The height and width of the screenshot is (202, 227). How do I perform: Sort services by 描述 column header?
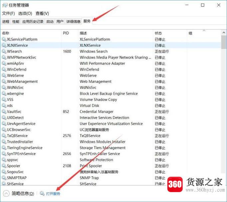point(83,33)
